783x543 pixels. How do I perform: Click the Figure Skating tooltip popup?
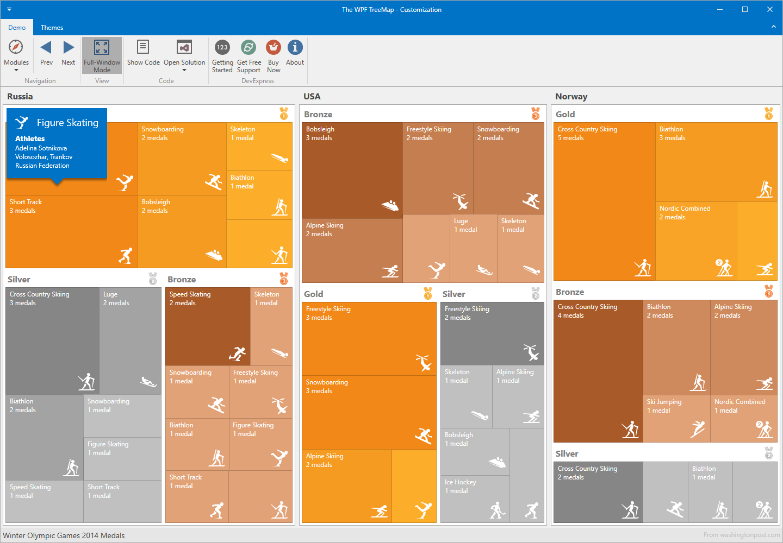57,143
